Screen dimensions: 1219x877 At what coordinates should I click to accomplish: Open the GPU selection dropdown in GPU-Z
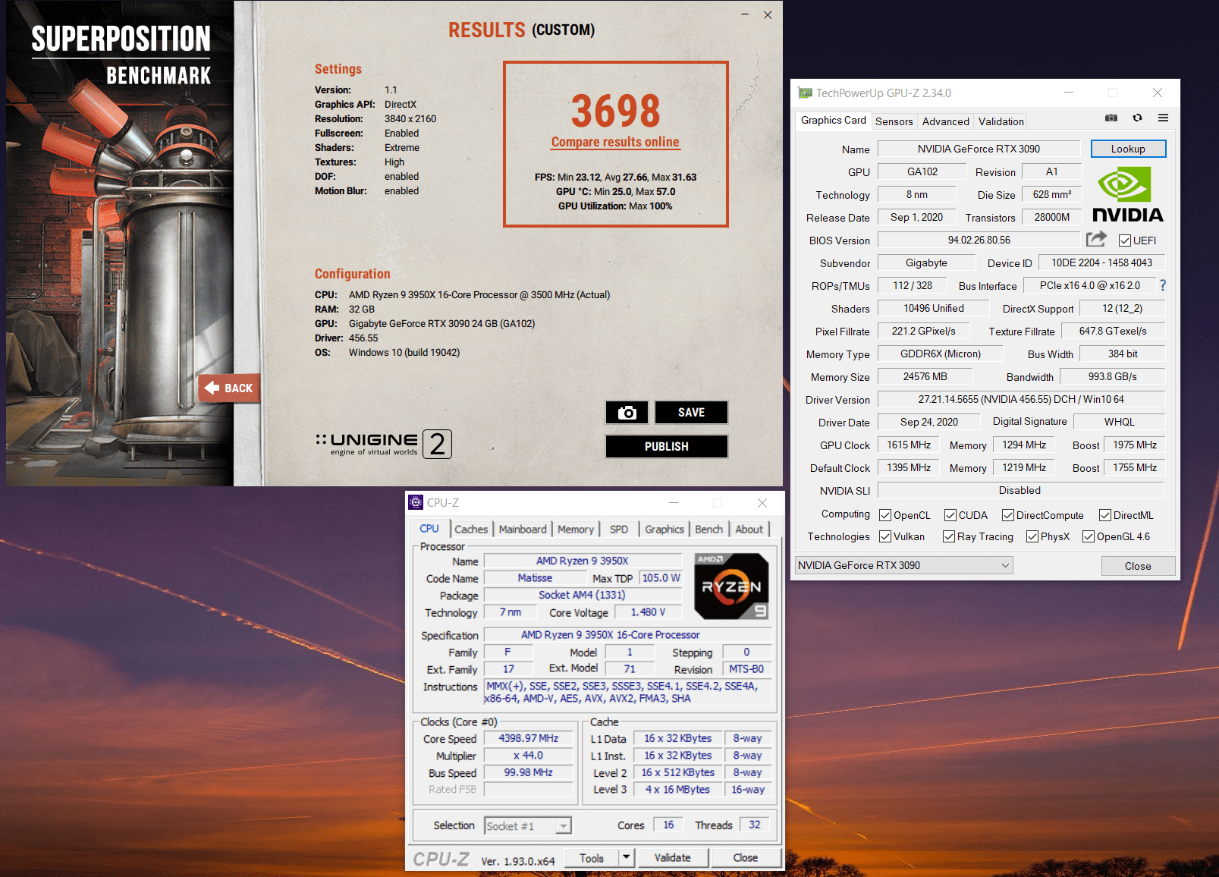pyautogui.click(x=904, y=565)
